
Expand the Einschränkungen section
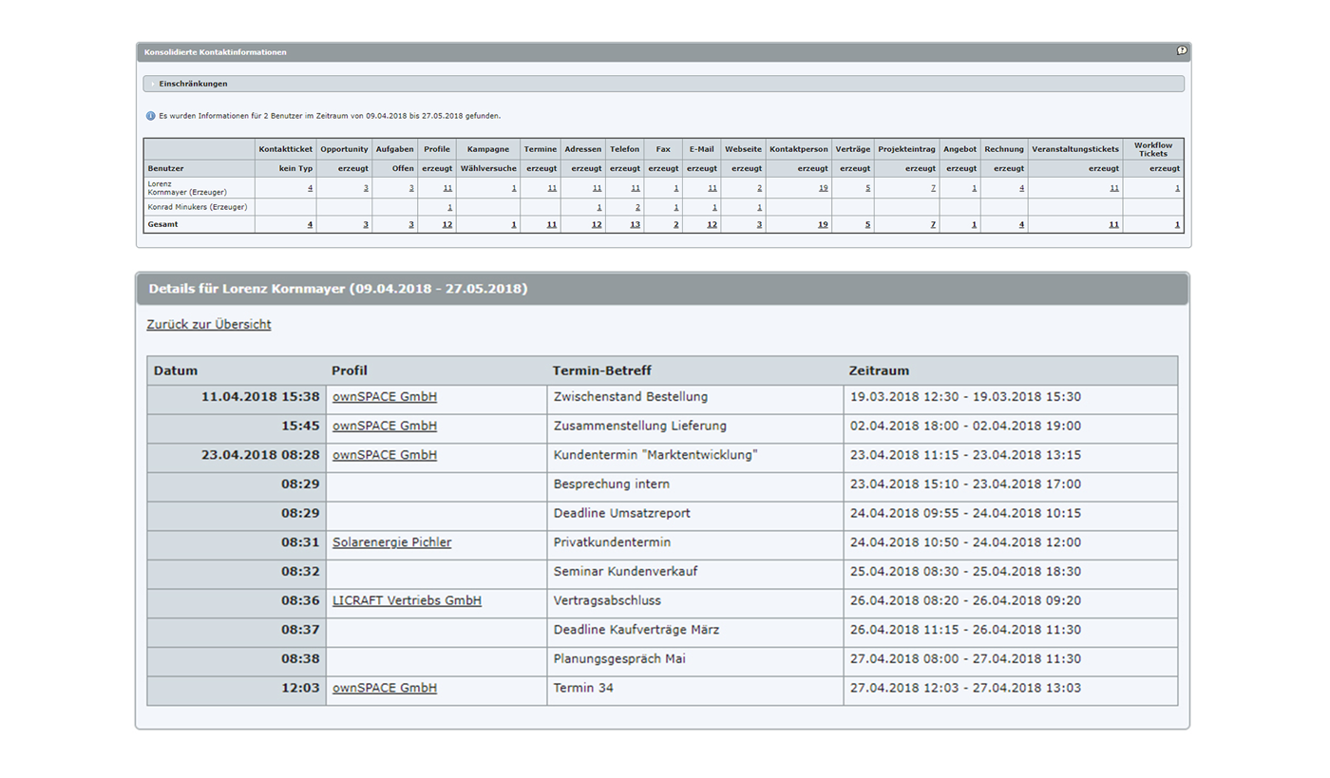tap(664, 84)
